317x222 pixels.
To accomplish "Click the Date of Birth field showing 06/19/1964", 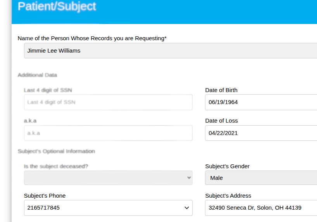I will point(261,102).
